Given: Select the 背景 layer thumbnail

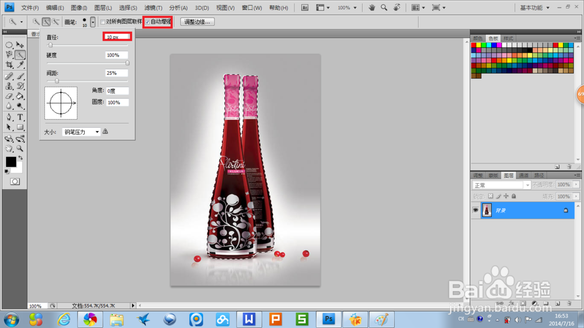Looking at the screenshot, I should [487, 210].
